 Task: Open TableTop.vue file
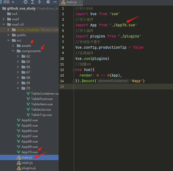coord(42,115)
